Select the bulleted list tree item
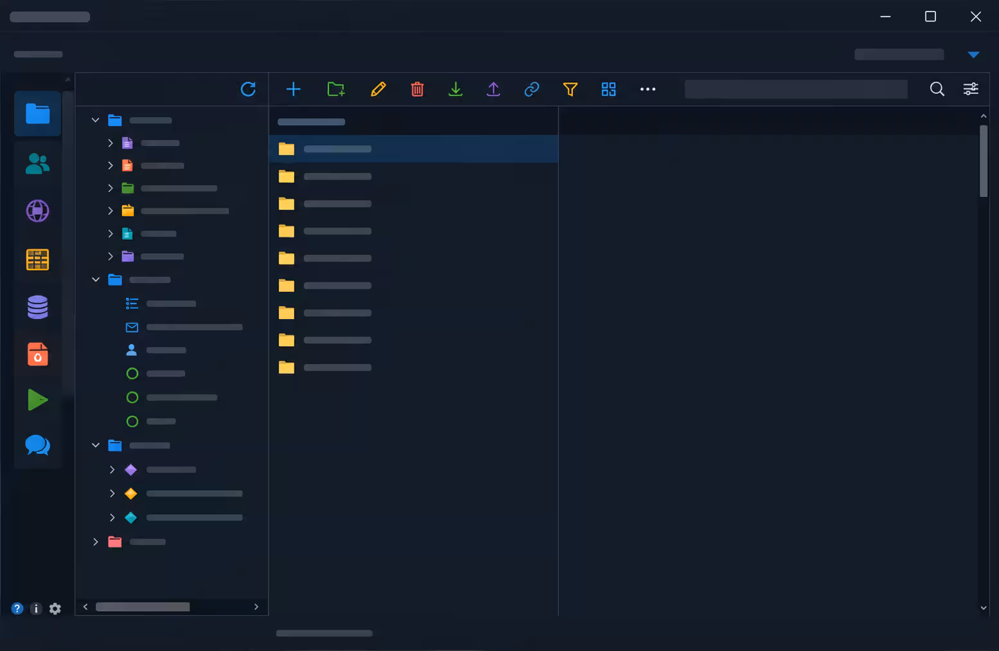The width and height of the screenshot is (999, 651). [x=161, y=304]
